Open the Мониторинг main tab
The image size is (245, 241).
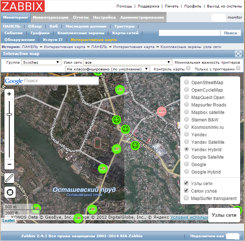tap(16, 18)
